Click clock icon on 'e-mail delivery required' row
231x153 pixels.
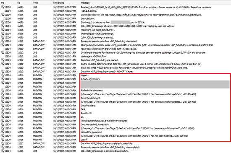point(3,120)
